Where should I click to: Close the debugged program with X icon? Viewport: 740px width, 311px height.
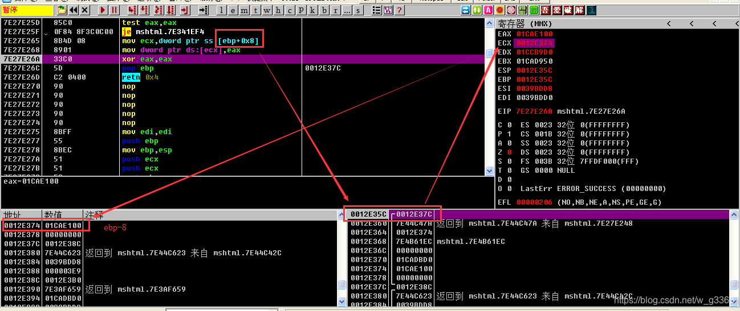(x=85, y=10)
